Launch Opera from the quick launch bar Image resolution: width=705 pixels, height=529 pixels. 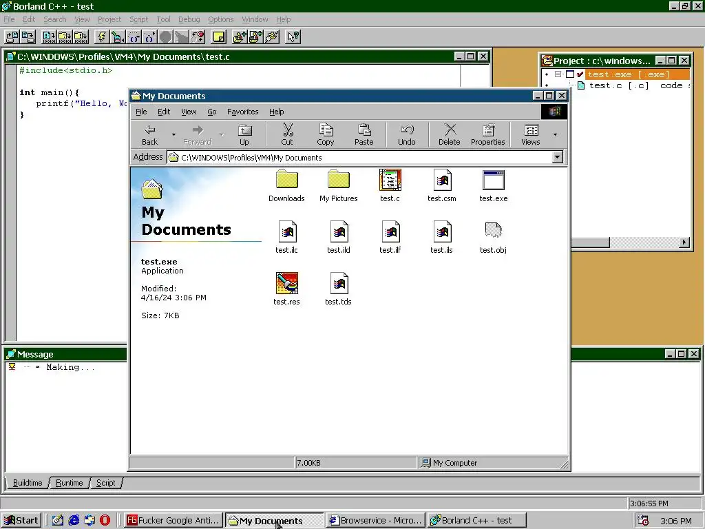pos(105,521)
